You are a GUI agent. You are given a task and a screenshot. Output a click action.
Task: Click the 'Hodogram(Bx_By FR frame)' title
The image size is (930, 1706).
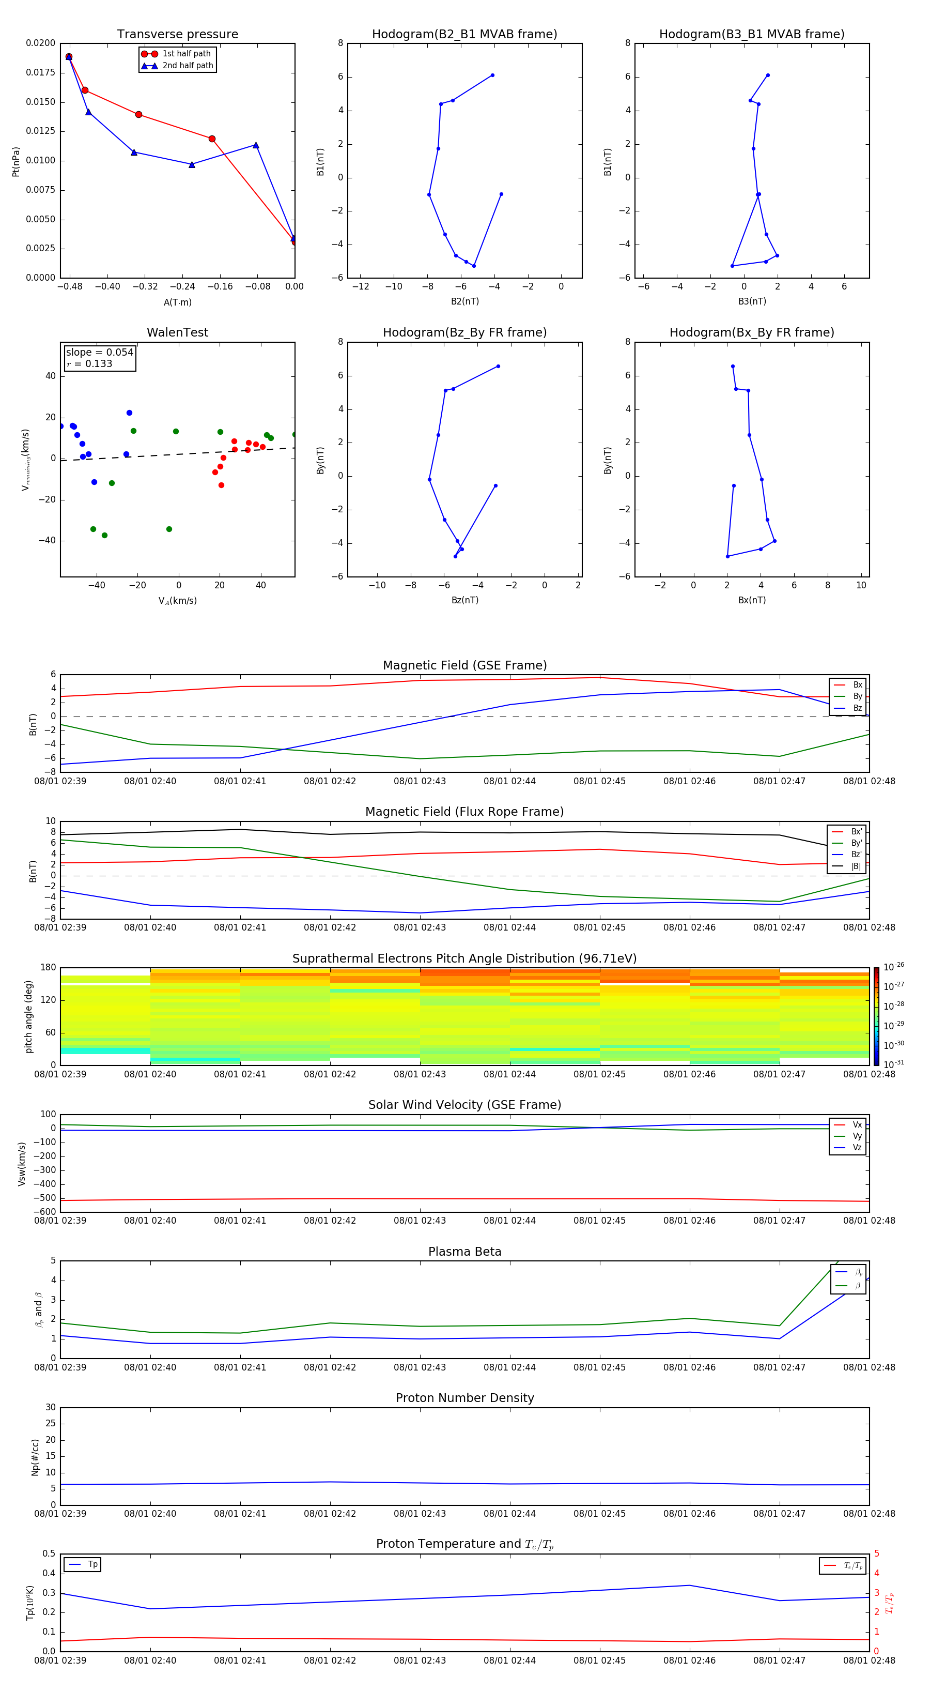tap(752, 332)
